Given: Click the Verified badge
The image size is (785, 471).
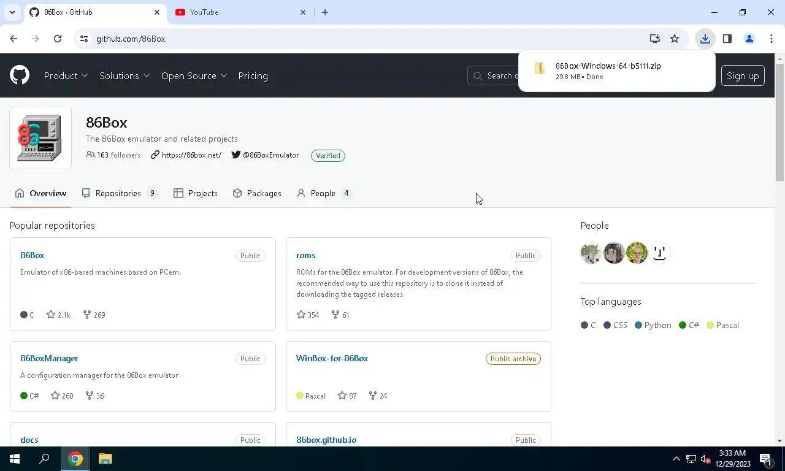Looking at the screenshot, I should (x=328, y=156).
